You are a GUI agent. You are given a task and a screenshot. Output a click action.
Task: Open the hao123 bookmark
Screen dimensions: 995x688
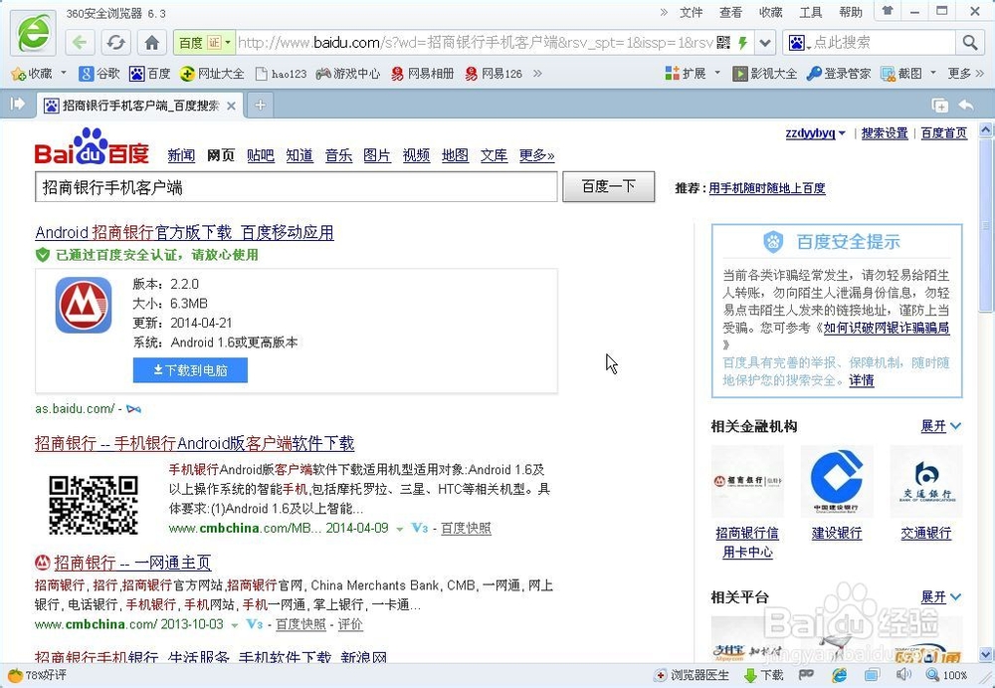click(281, 74)
